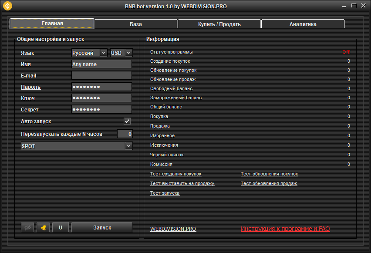Open the USD currency dropdown
Screen dimensions: 371x253
[121, 53]
